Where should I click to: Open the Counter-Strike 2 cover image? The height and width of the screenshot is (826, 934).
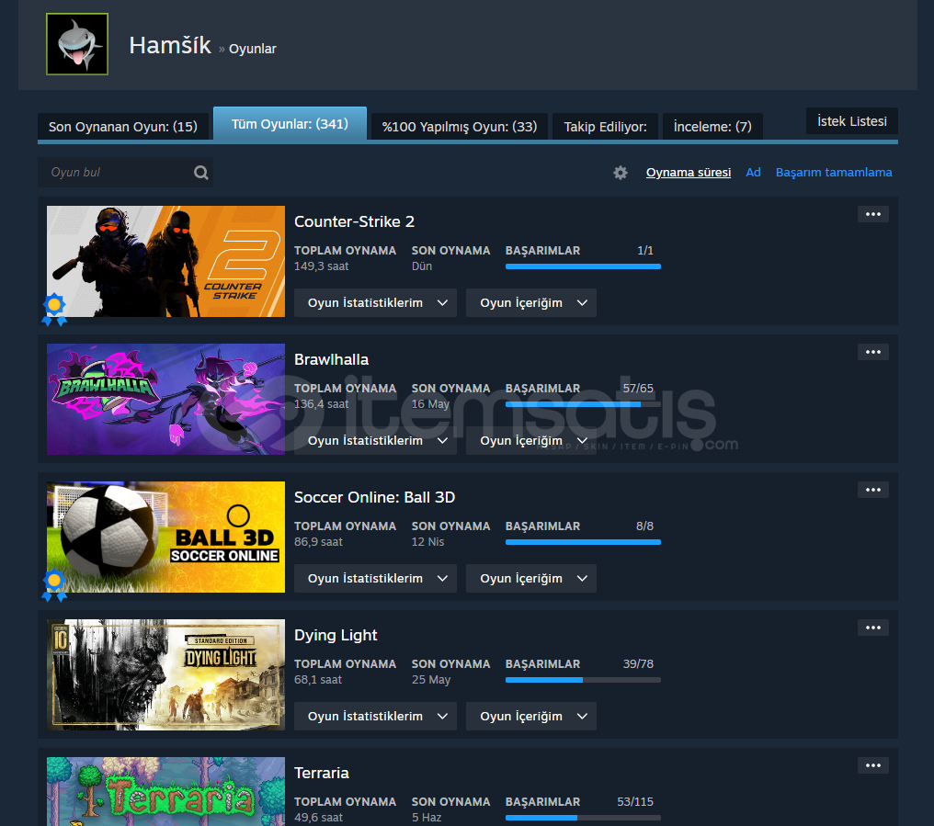165,262
